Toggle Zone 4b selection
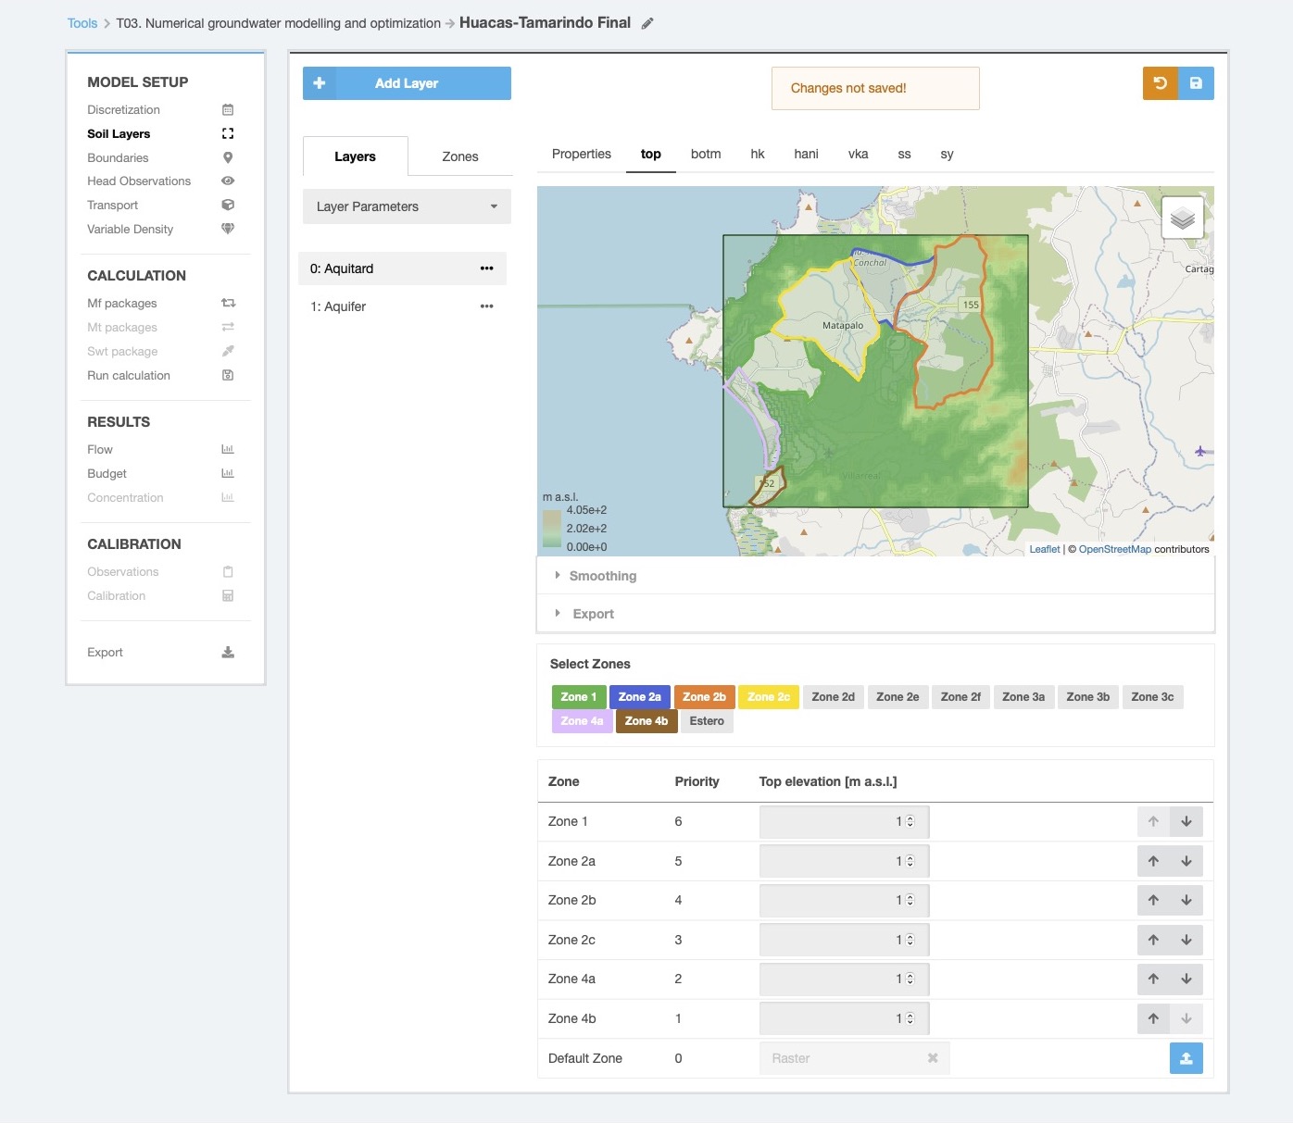The image size is (1293, 1123). 646,721
